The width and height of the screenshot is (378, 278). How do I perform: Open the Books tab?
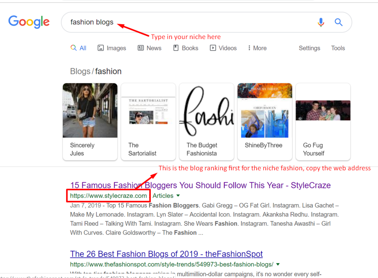click(x=186, y=48)
